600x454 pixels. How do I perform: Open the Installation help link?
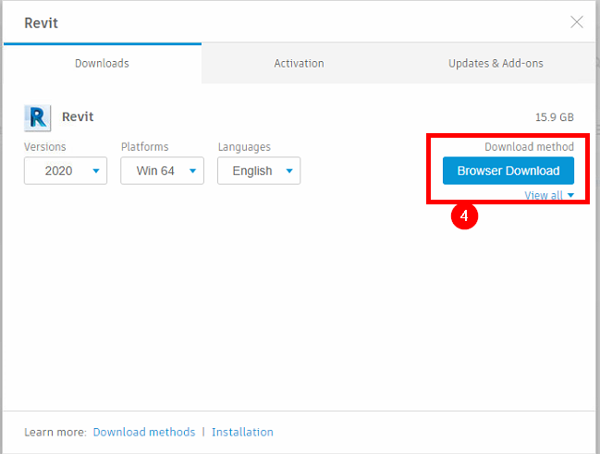point(242,432)
